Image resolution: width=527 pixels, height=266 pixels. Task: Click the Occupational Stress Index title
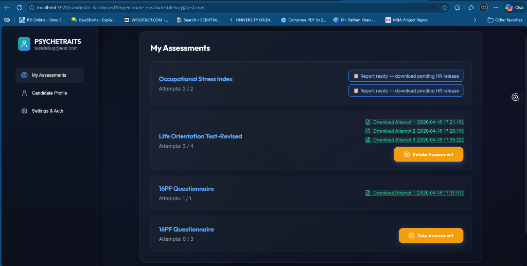196,79
